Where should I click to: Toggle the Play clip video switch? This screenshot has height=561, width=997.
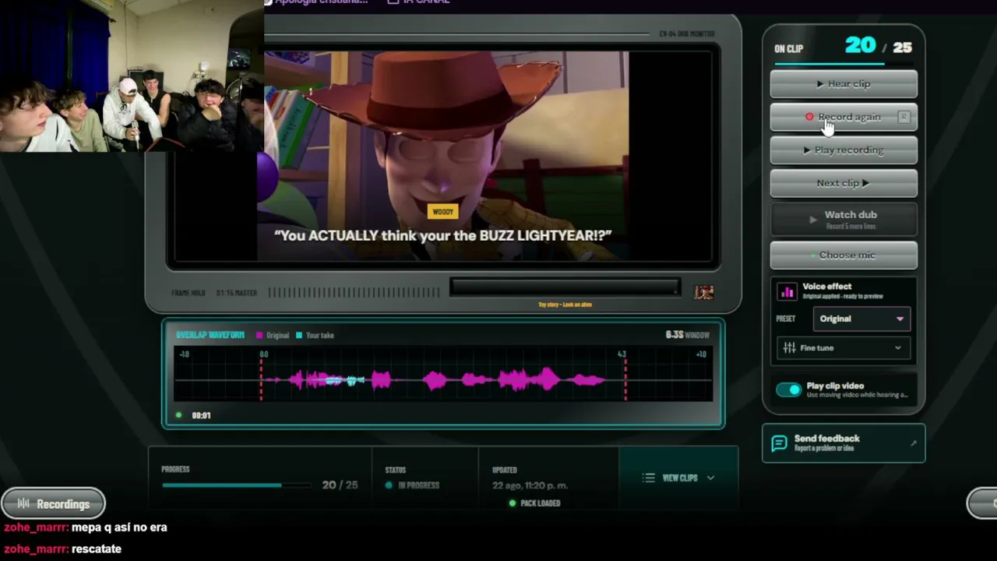click(788, 390)
